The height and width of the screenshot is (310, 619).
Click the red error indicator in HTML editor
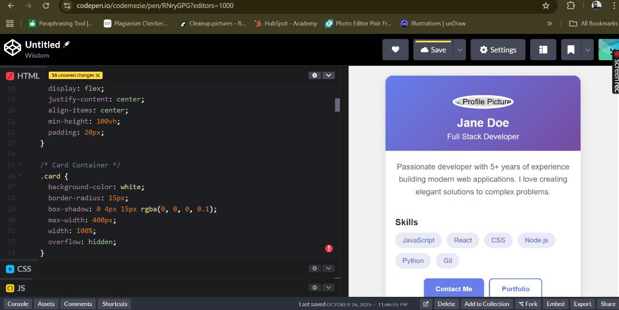(x=329, y=248)
